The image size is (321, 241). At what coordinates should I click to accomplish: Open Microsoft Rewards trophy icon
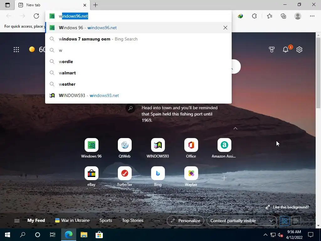point(272,50)
